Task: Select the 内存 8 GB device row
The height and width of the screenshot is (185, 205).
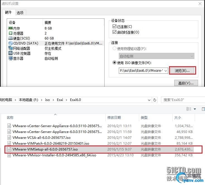Action: pyautogui.click(x=56, y=28)
